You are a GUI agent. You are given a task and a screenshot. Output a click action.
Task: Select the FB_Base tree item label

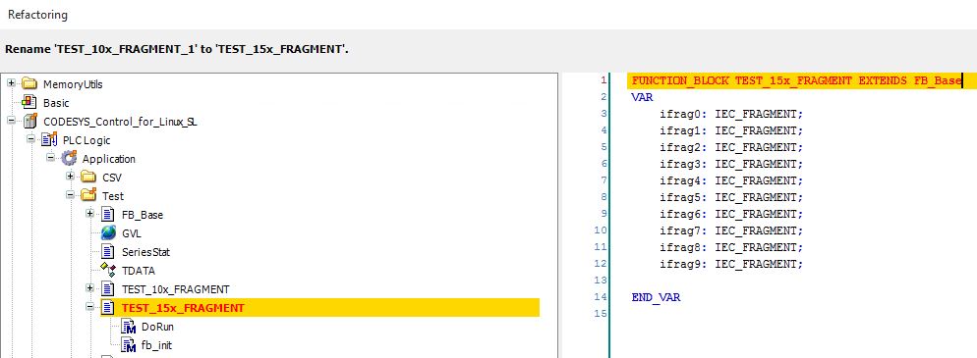(x=143, y=215)
